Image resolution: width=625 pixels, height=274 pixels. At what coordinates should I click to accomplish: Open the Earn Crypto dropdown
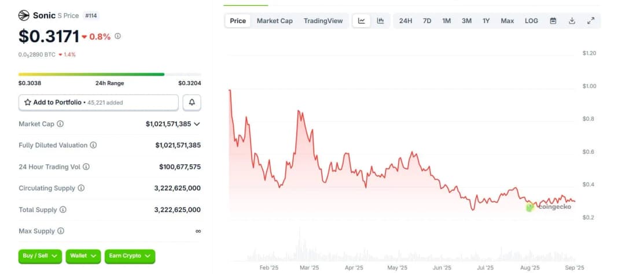click(130, 256)
